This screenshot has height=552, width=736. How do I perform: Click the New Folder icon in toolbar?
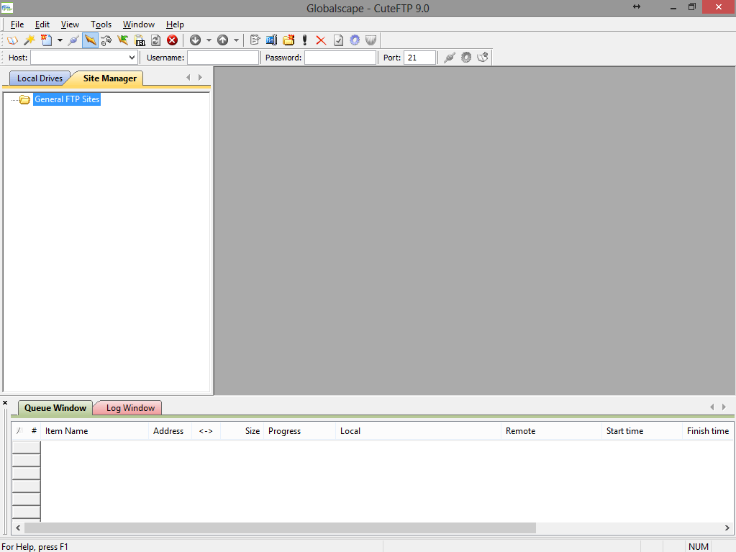[x=289, y=40]
